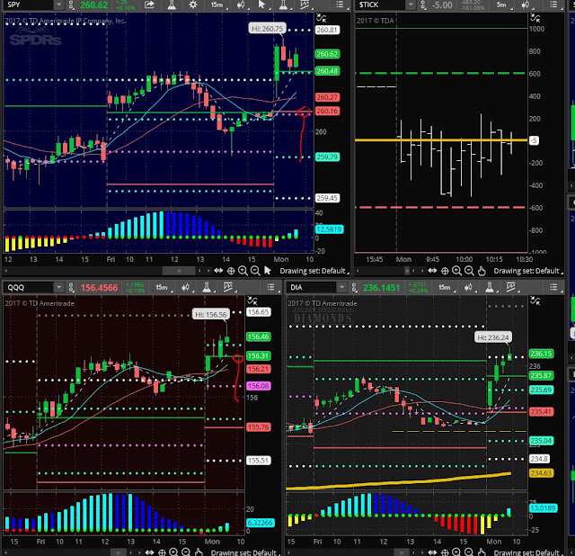
Task: Open Drawing set: Default menu under DIA chart
Action: 528,552
